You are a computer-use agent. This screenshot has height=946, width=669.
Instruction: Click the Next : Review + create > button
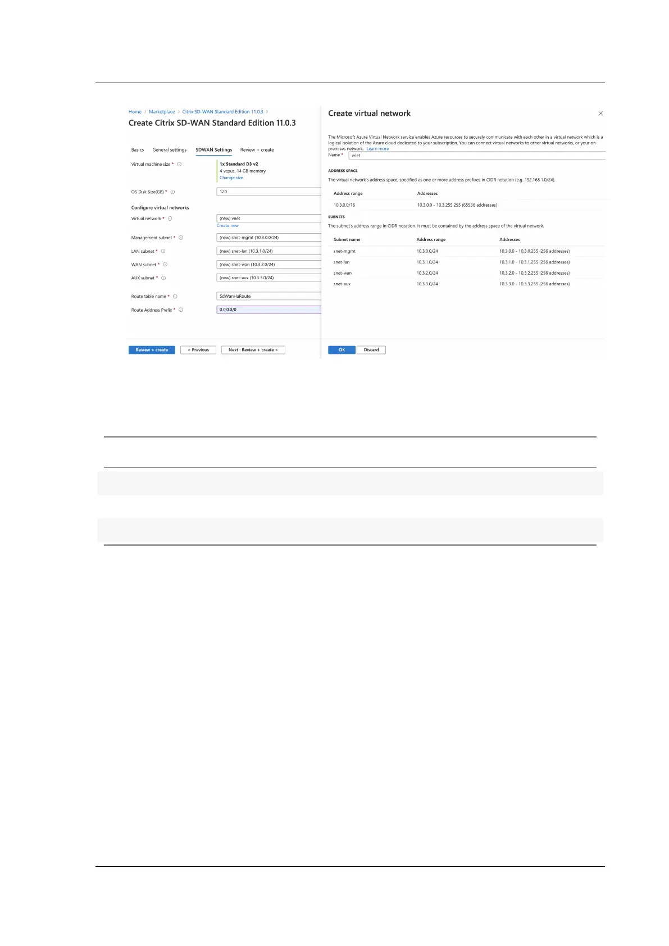[x=253, y=350]
